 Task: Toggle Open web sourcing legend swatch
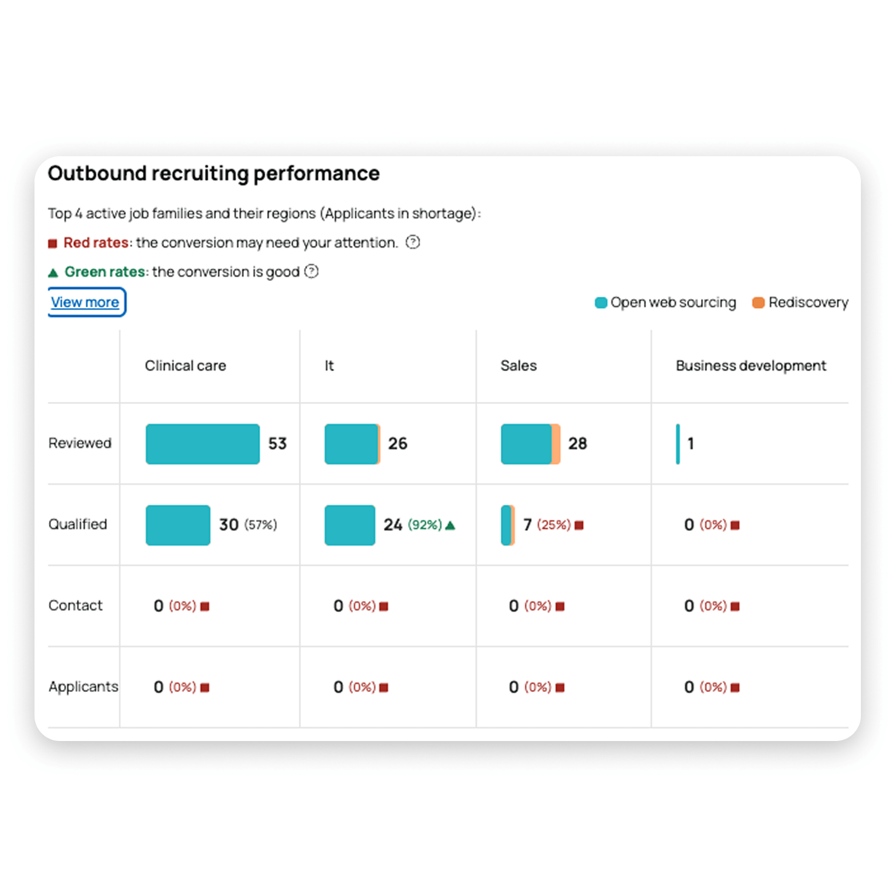pyautogui.click(x=601, y=303)
